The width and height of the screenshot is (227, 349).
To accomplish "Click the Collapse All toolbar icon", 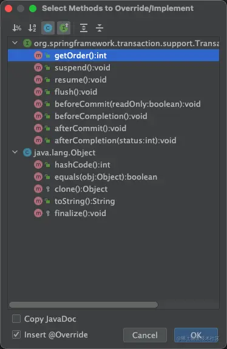I will 100,28.
